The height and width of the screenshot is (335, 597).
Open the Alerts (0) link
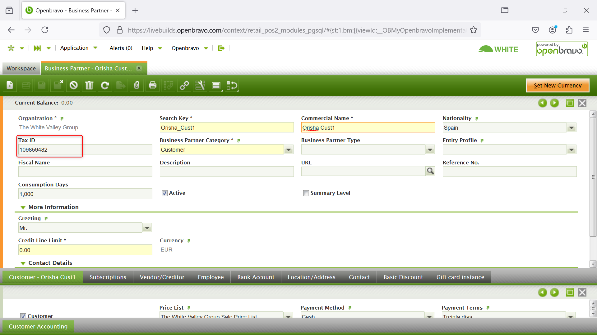pos(121,48)
